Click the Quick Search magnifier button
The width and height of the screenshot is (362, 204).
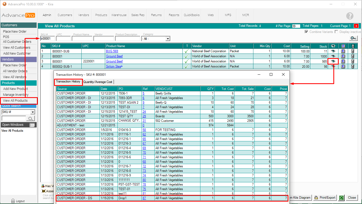(x=31, y=118)
